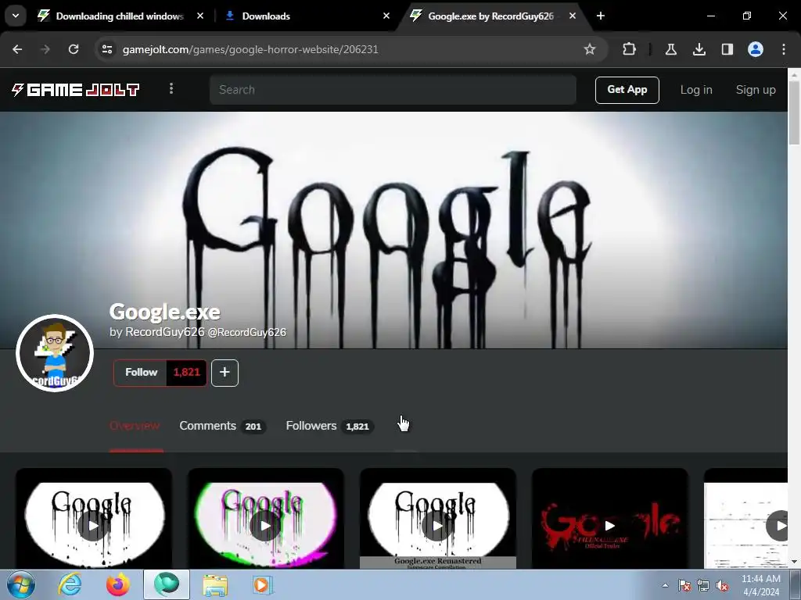Select the Google.exe by RecordGuy626 tab
The width and height of the screenshot is (801, 600).
click(x=490, y=16)
